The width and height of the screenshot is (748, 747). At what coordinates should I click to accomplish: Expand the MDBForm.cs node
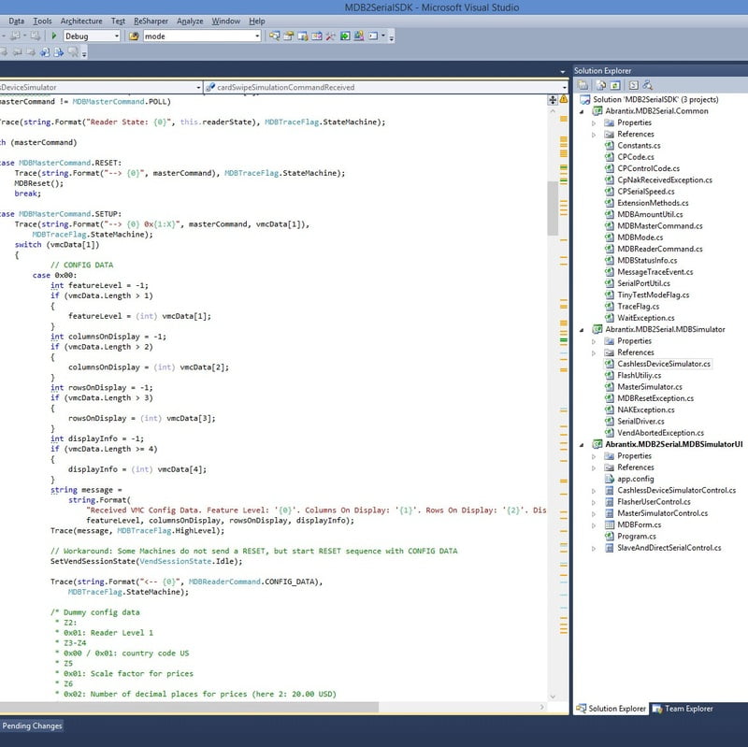tap(595, 524)
